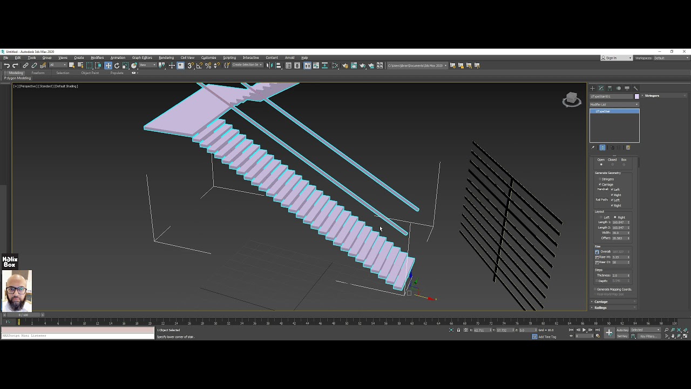
Task: Click the Play Animation button
Action: click(x=584, y=330)
